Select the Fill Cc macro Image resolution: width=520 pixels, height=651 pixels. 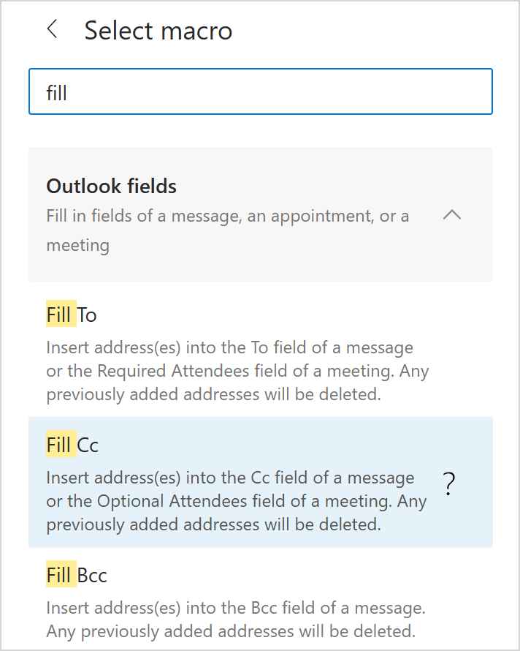(x=70, y=444)
